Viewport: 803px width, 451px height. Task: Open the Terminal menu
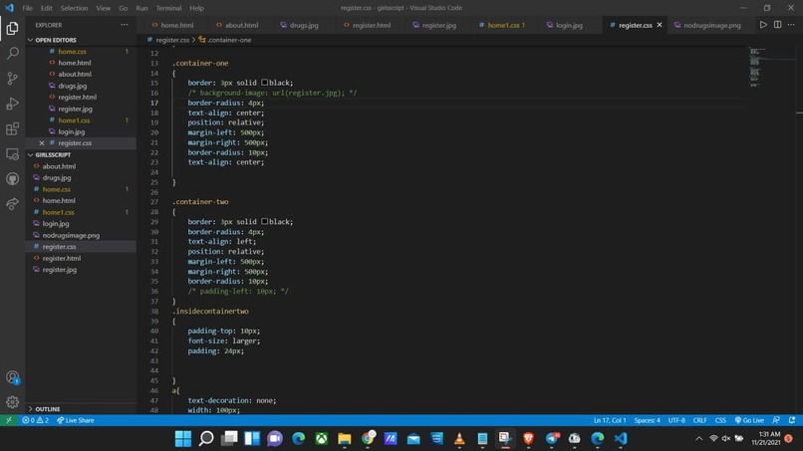168,8
